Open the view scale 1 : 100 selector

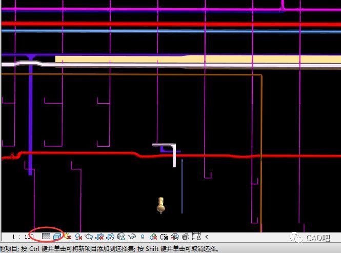click(23, 237)
